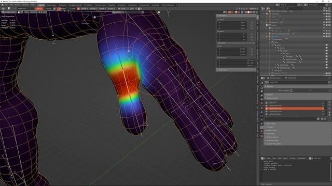Switch to the Sculpting workspace tab
Image resolution: width=332 pixels, height=186 pixels.
pyautogui.click(x=62, y=5)
